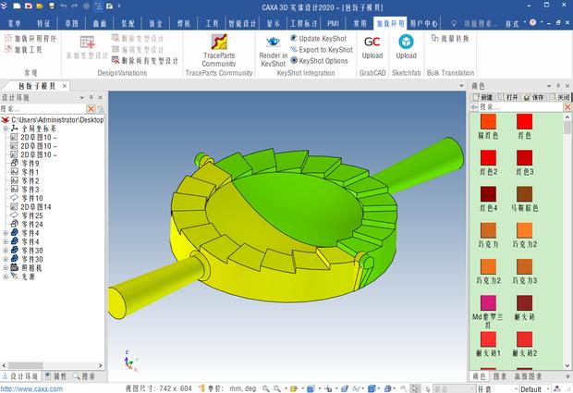Switch to 高级图素 tab in the right panel

pyautogui.click(x=529, y=376)
